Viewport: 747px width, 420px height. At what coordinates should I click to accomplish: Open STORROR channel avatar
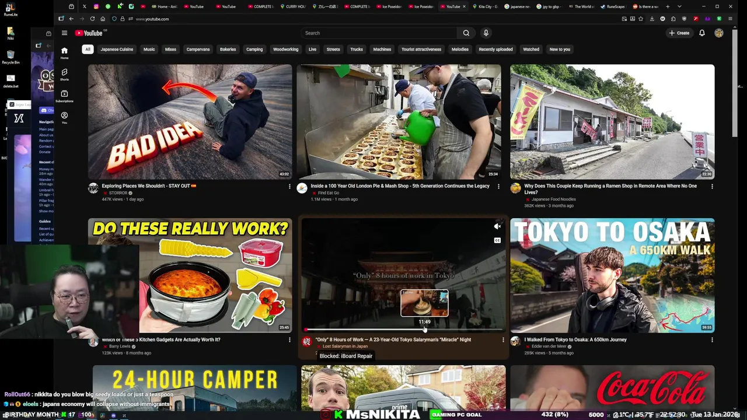pyautogui.click(x=93, y=188)
